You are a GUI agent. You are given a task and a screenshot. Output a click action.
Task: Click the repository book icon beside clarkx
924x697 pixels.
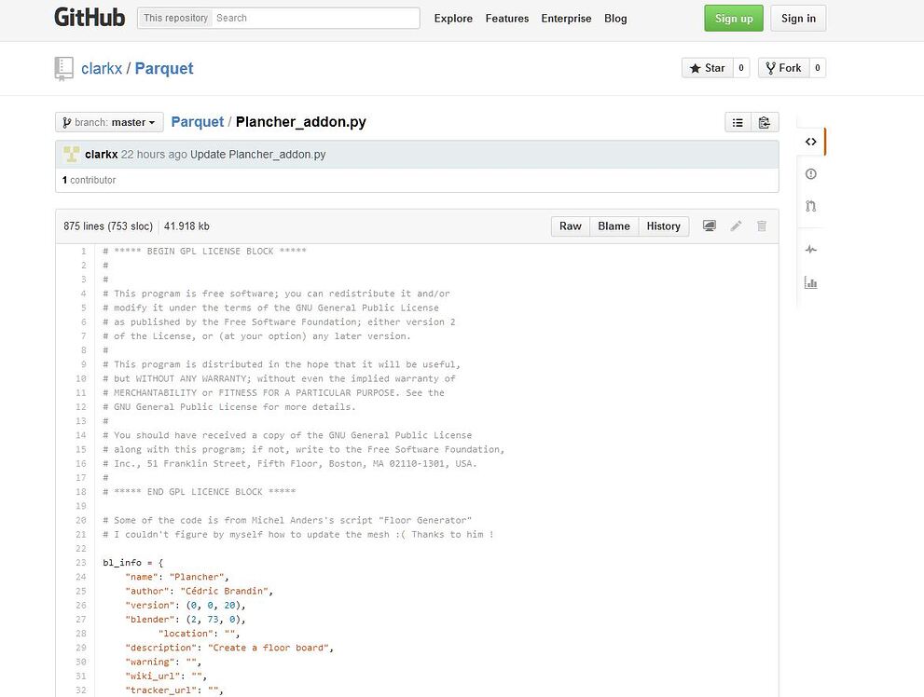(63, 68)
